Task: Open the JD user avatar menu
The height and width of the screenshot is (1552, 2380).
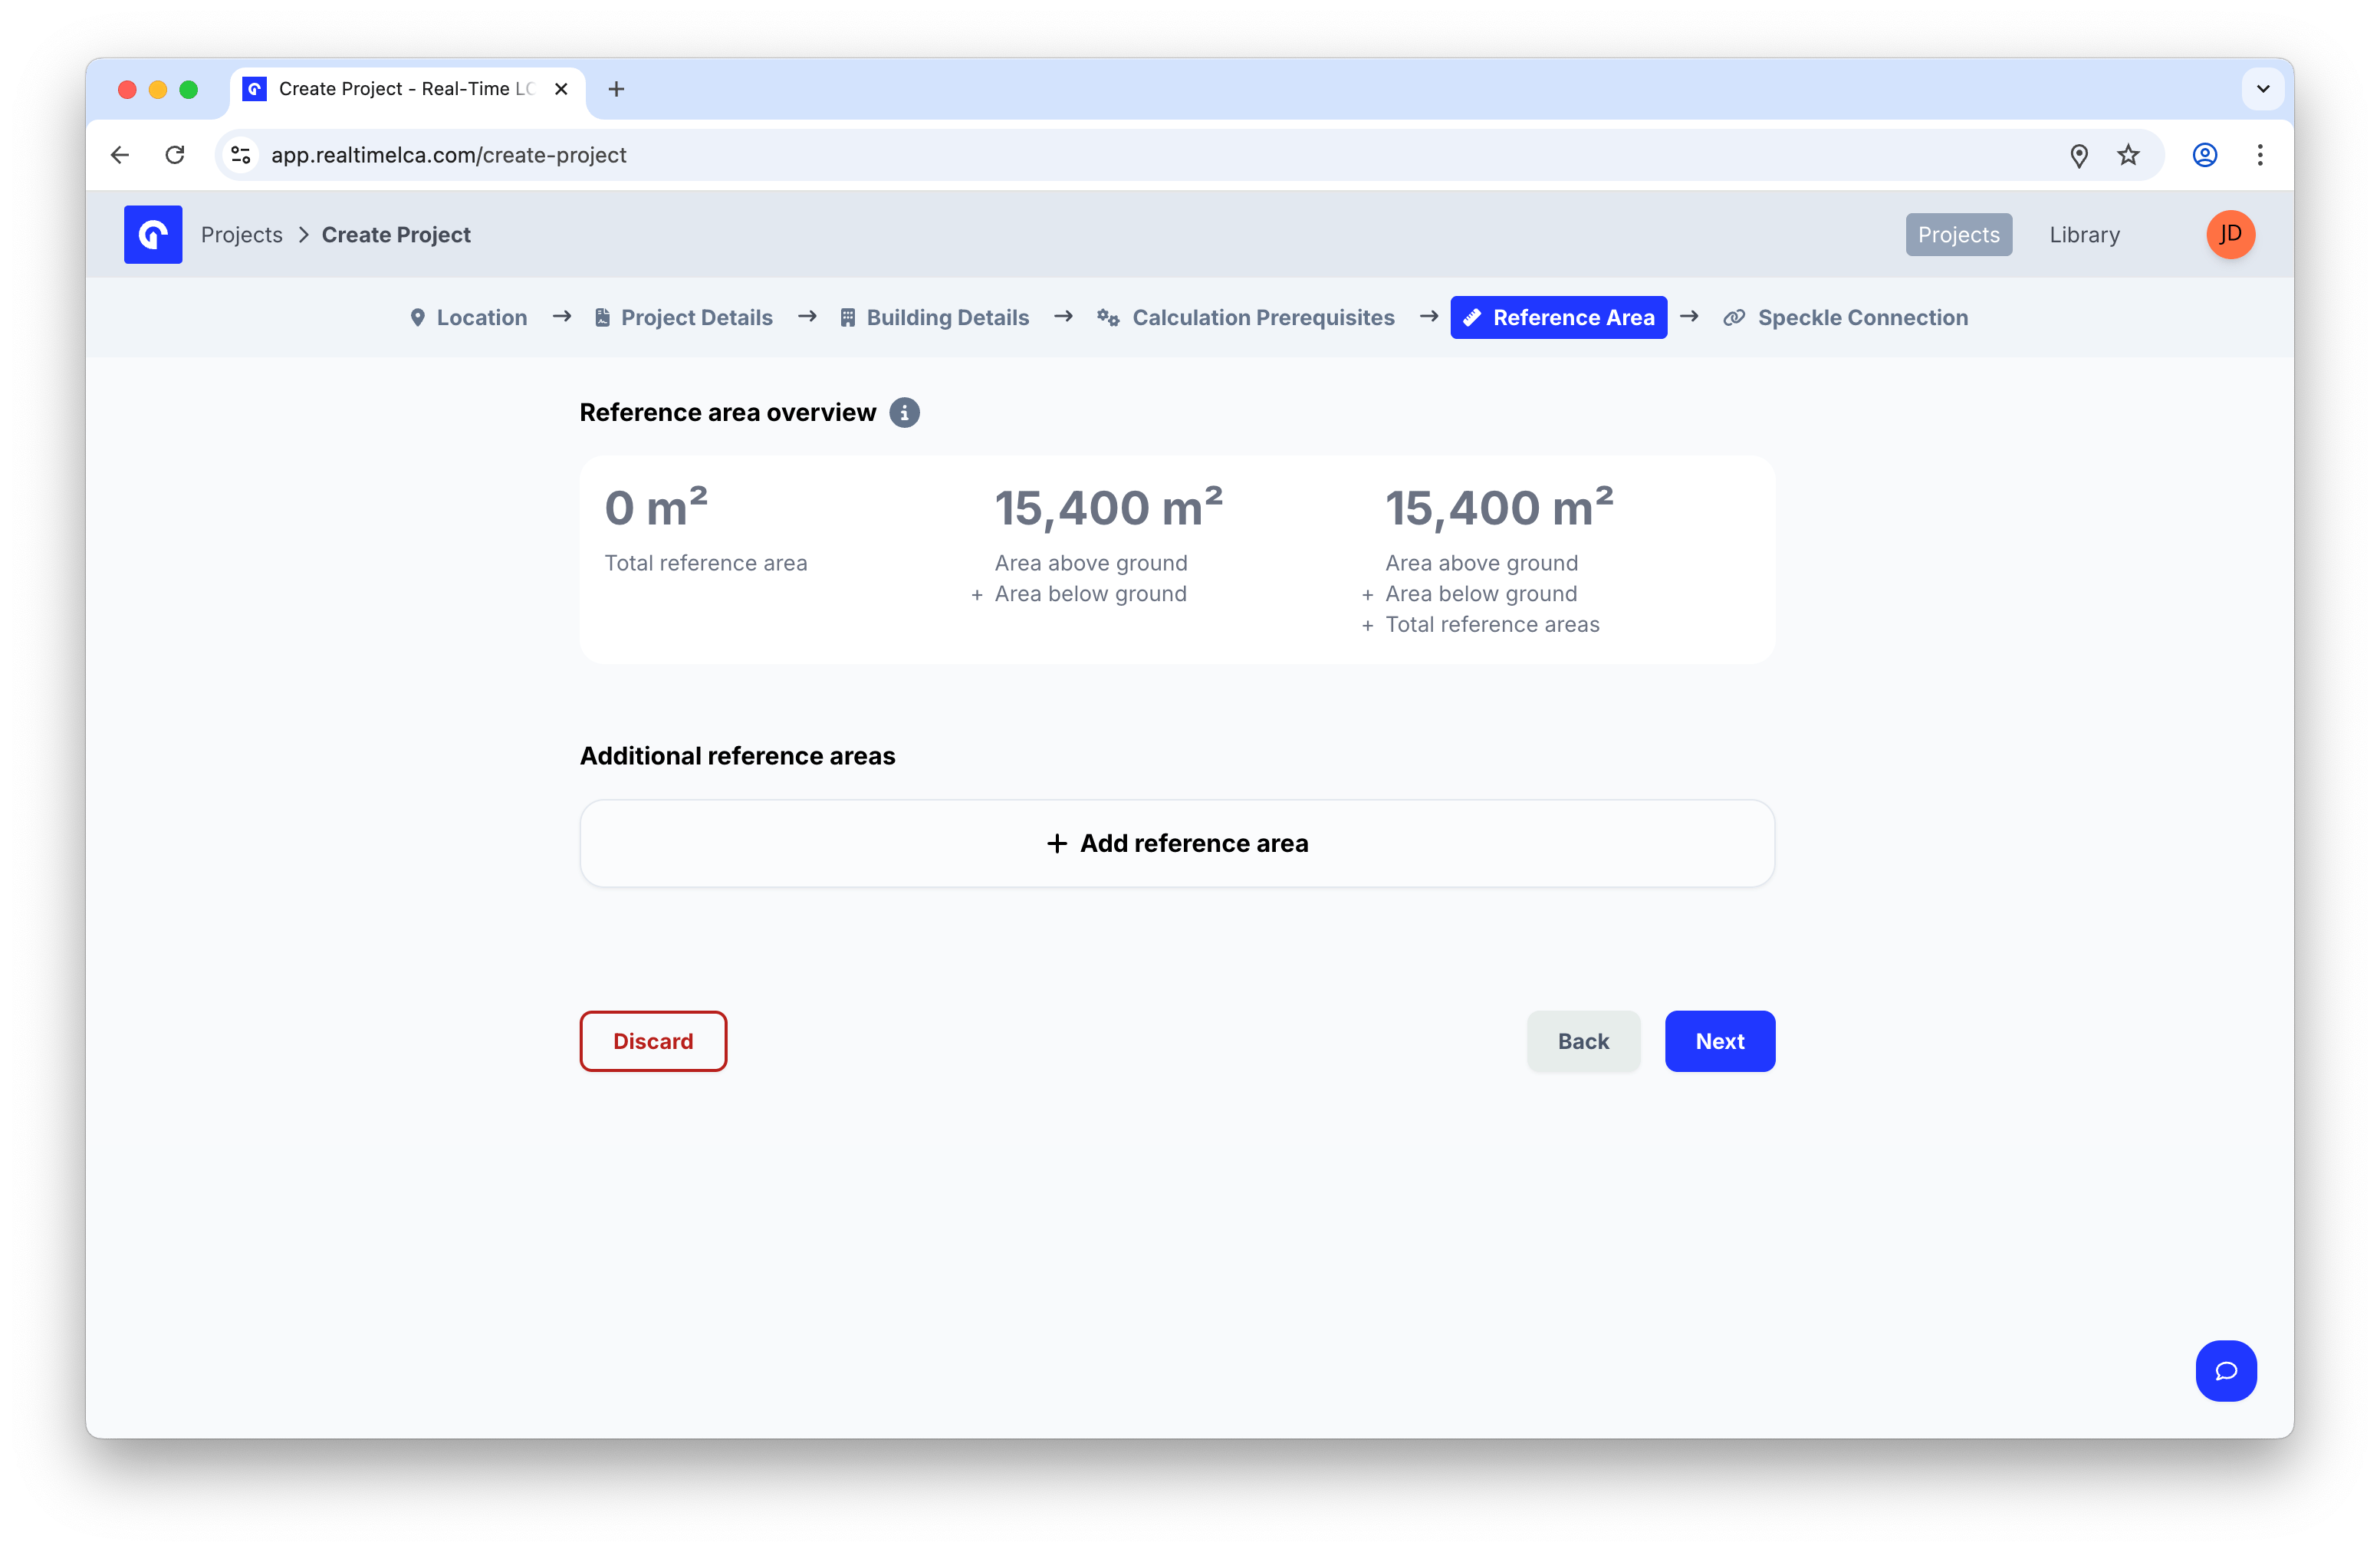Action: 2230,234
